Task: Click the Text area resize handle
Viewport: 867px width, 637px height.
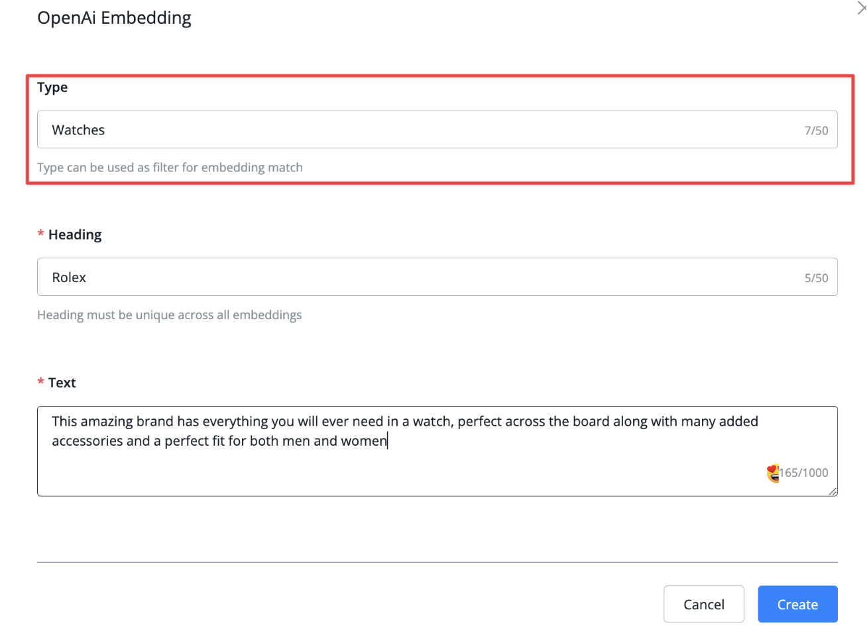Action: coord(833,491)
